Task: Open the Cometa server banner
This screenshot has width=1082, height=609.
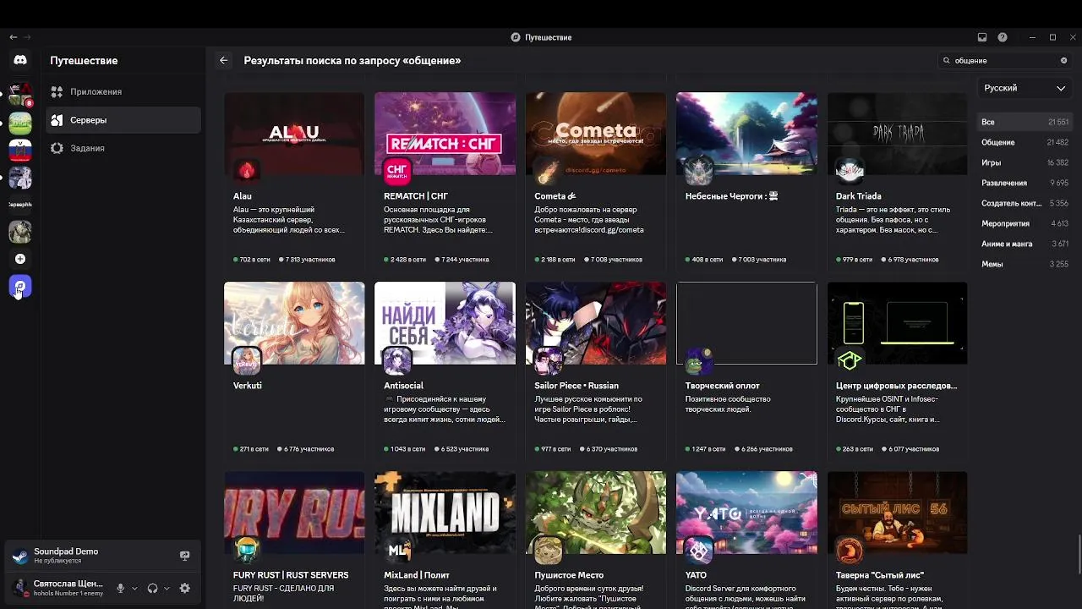Action: tap(596, 134)
